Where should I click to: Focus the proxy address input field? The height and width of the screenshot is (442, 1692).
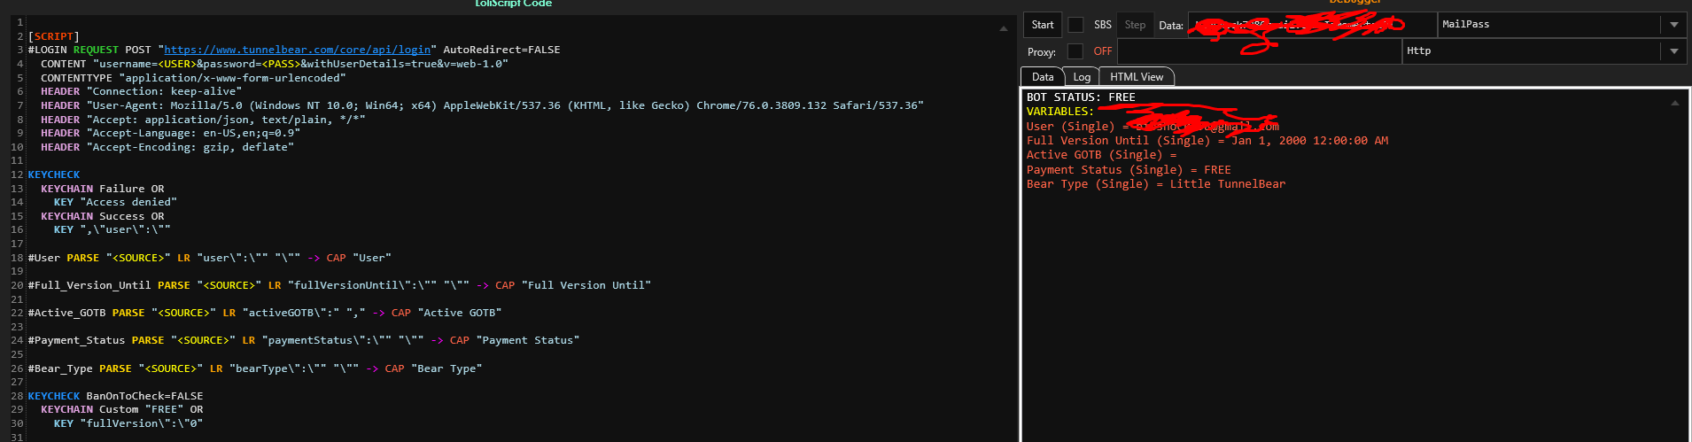[1260, 51]
